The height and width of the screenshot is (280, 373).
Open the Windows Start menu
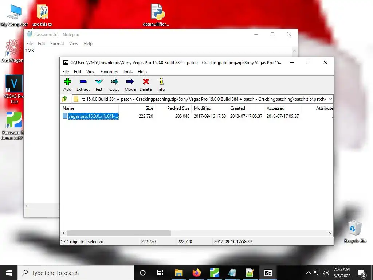click(x=9, y=273)
